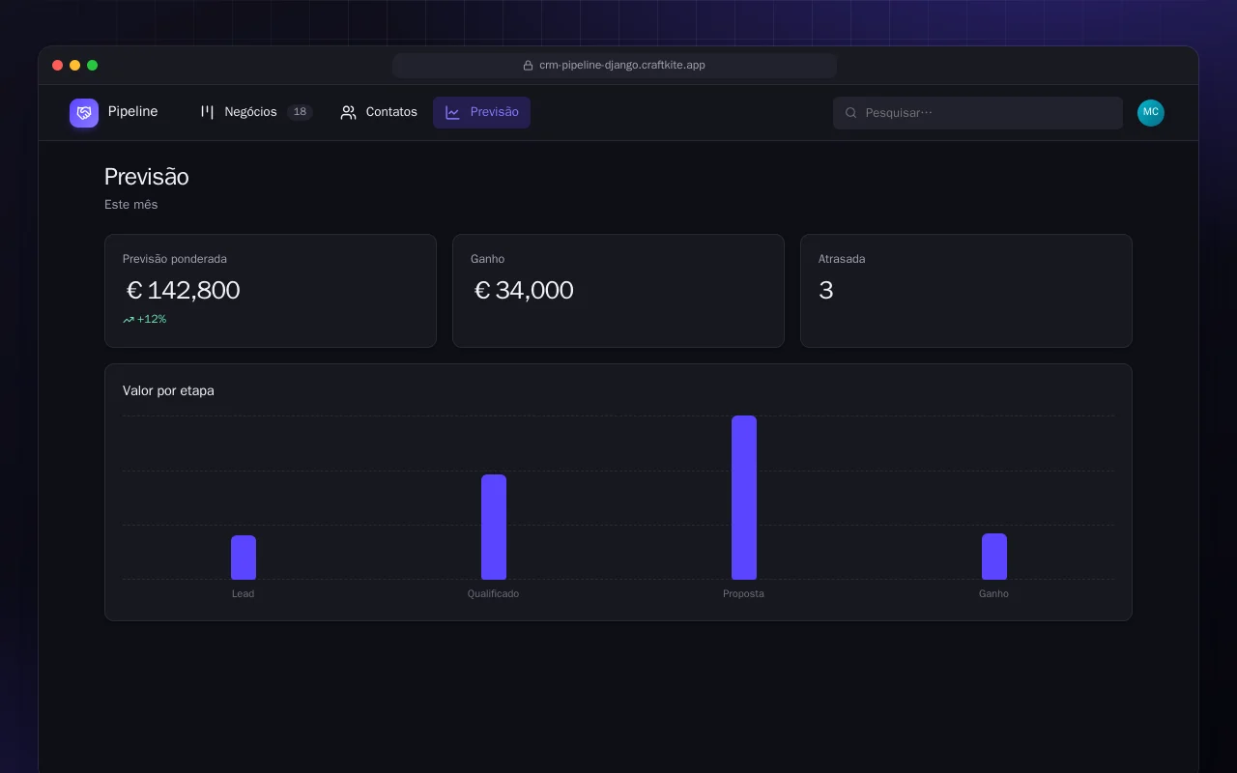
Task: Select the Previsão tab
Action: (x=481, y=112)
